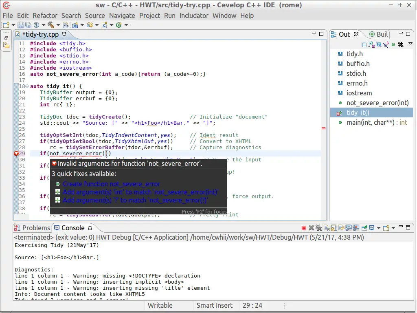Viewport: 417px width, 313px height.
Task: Close the tidy-try.cpp editor tab
Action: [x=64, y=34]
